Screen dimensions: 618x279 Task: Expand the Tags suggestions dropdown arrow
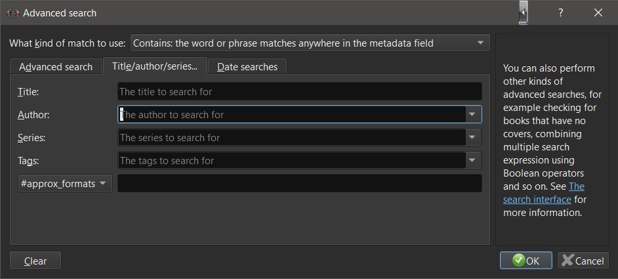[x=472, y=160]
